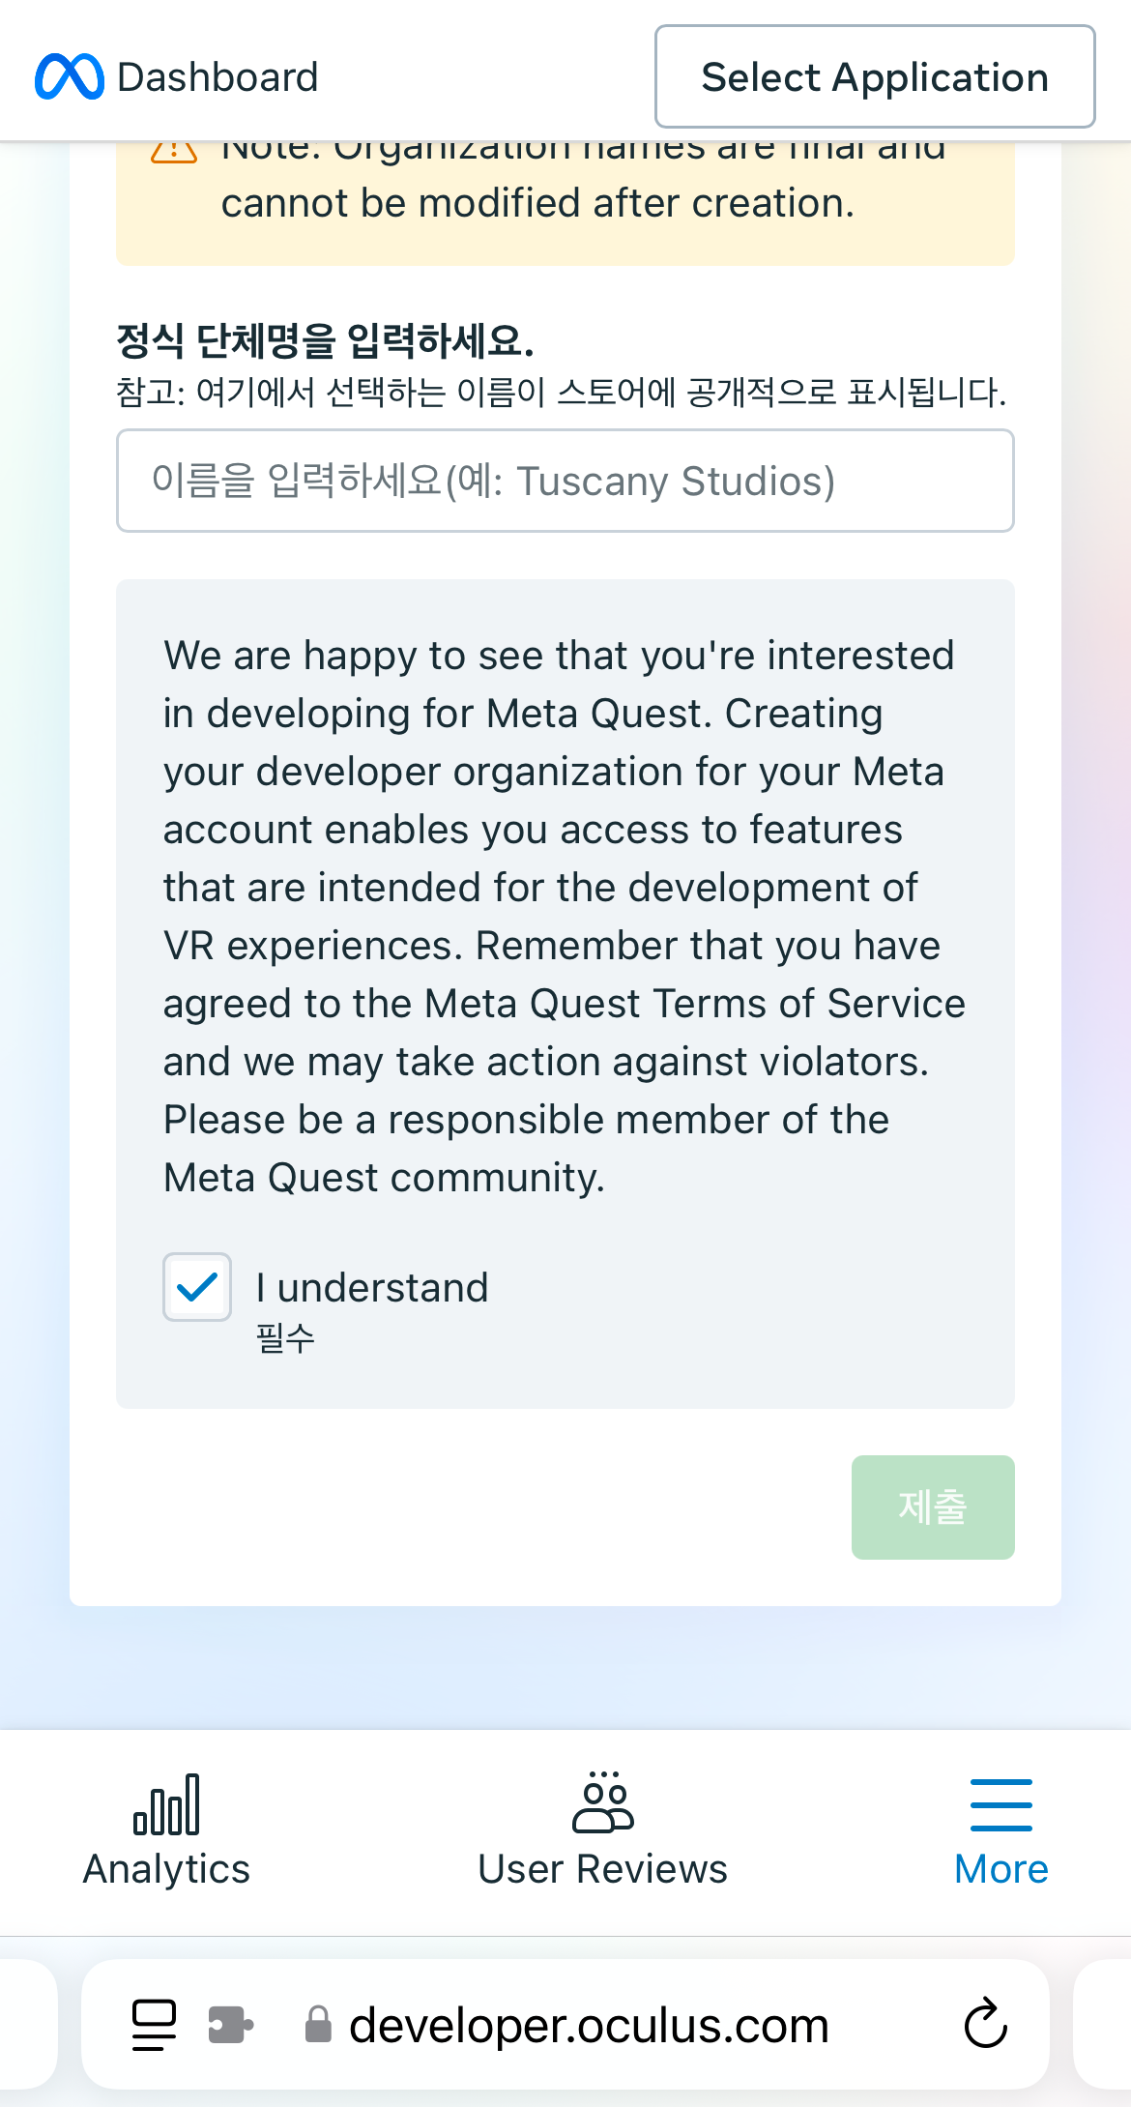Click the Meta logo
Screen dimensions: 1131x2107
(x=70, y=75)
